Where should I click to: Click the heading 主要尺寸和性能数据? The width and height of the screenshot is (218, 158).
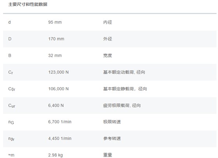pyautogui.click(x=28, y=4)
